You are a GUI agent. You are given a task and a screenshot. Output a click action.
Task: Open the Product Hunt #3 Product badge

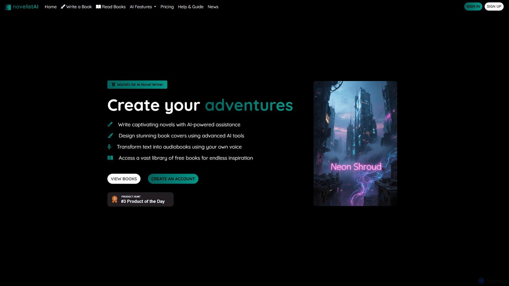pos(140,199)
